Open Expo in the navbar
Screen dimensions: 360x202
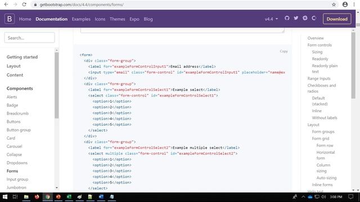[x=134, y=19]
